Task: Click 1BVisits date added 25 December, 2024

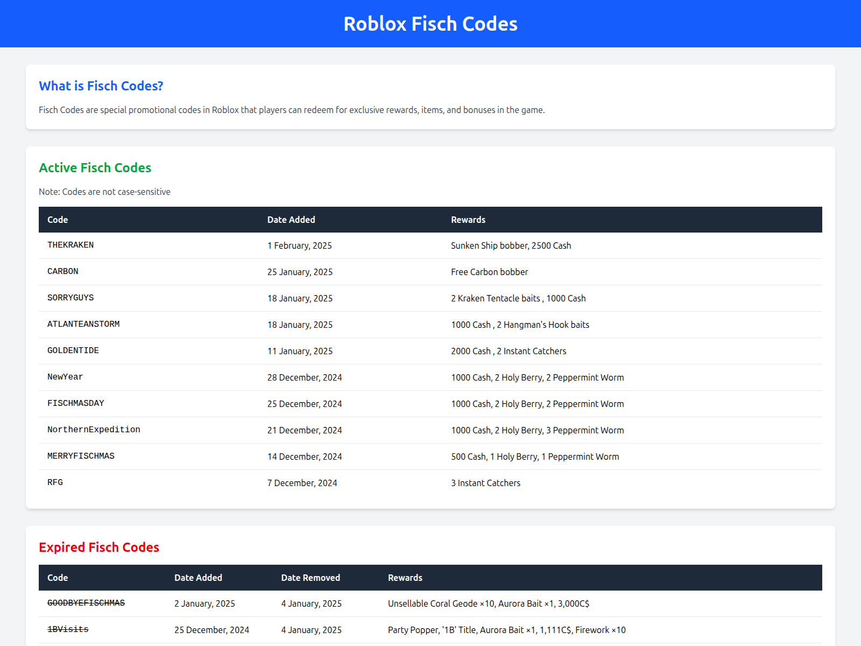Action: point(211,630)
